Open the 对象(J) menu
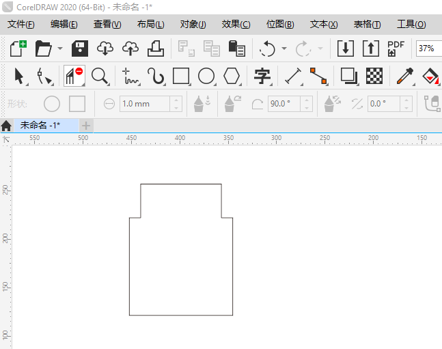Screen dimensions: 442x349 (193, 24)
